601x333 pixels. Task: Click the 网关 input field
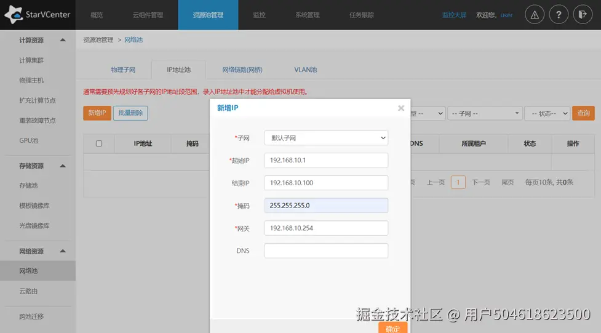(326, 228)
